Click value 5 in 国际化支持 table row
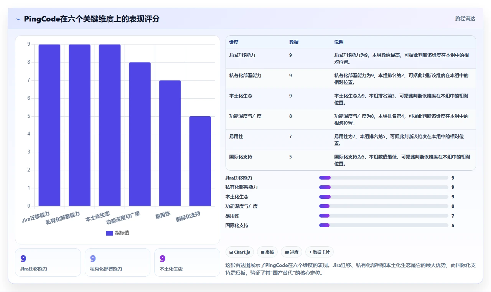Viewport: 491px width, 292px height. (x=290, y=157)
